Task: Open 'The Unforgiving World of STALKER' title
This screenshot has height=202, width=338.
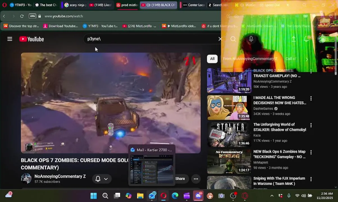Action: (280, 127)
